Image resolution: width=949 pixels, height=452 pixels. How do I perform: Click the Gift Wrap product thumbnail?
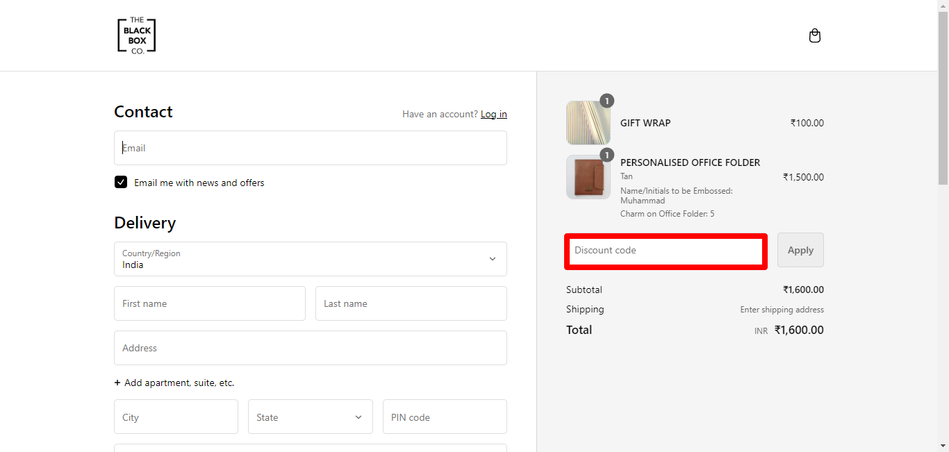pos(587,123)
